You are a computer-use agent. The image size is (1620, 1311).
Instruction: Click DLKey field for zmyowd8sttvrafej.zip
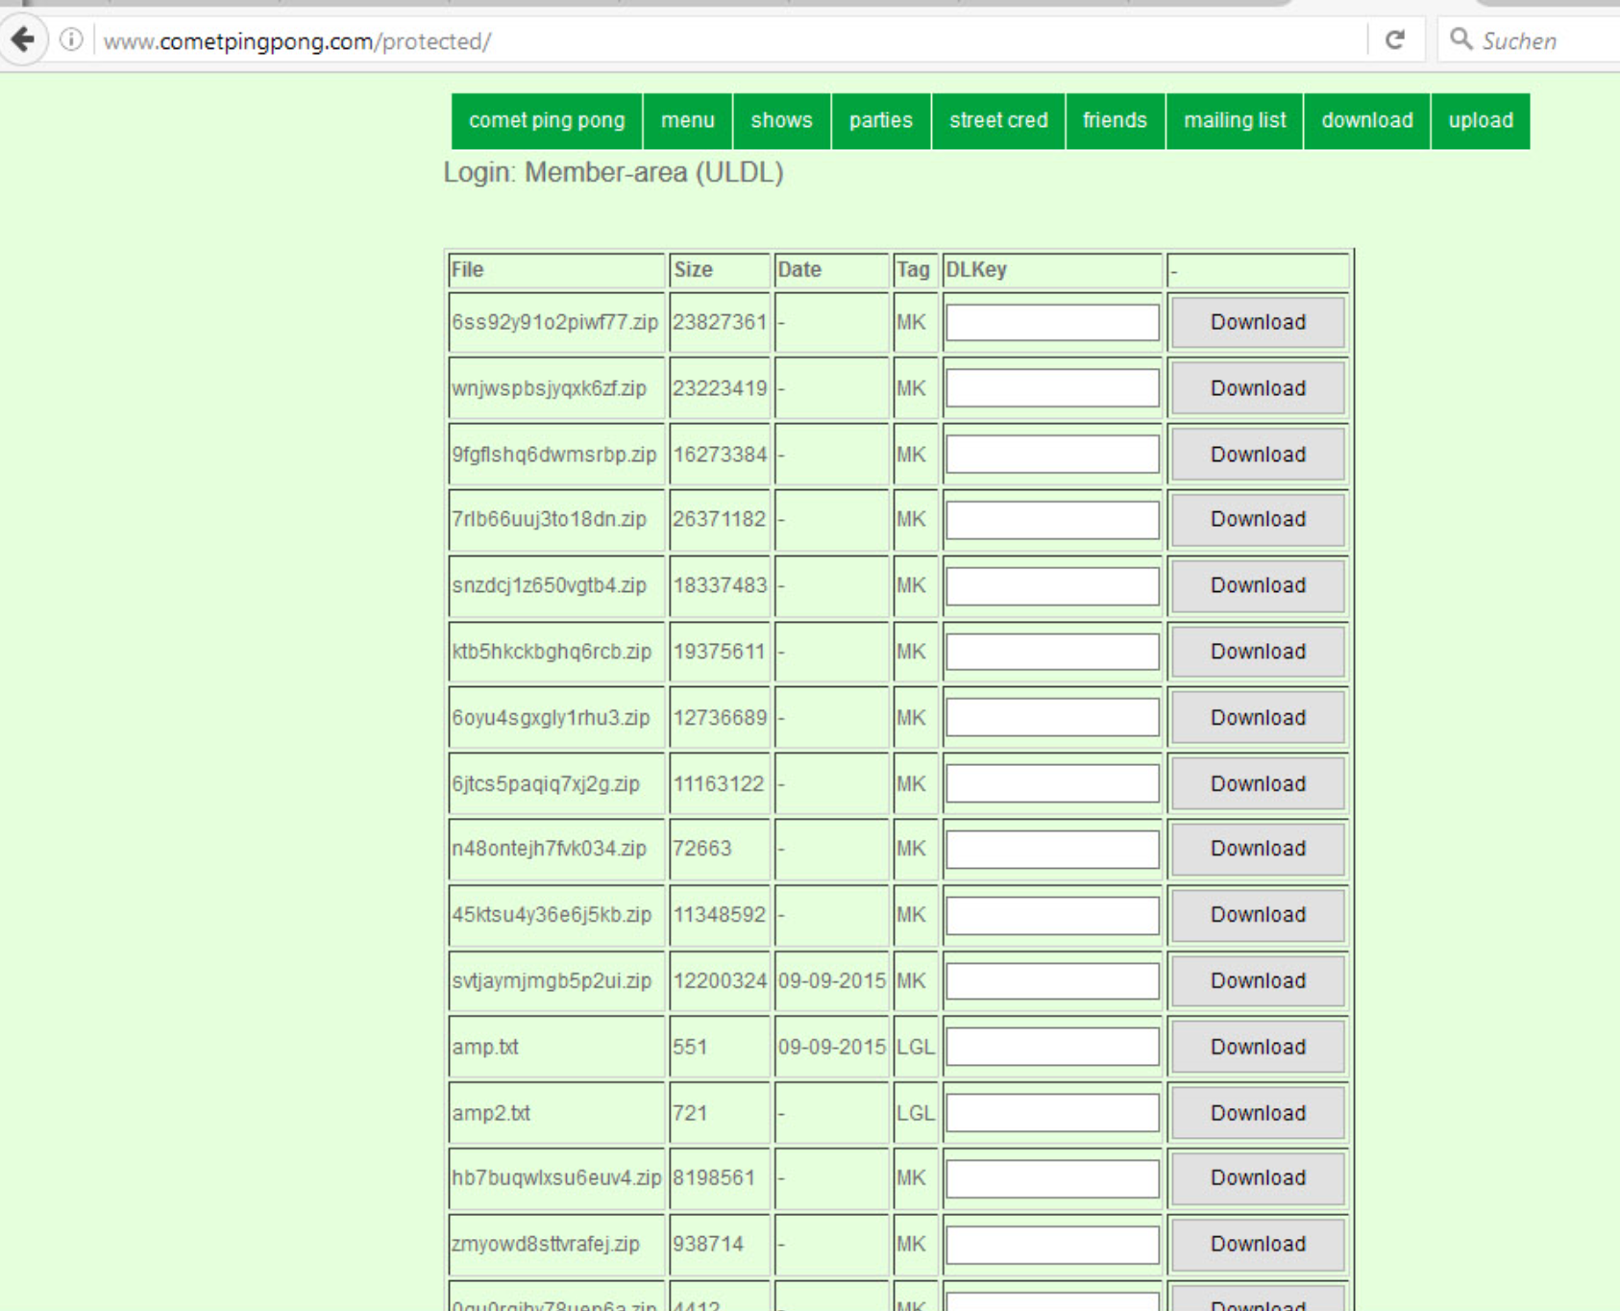click(x=1052, y=1245)
